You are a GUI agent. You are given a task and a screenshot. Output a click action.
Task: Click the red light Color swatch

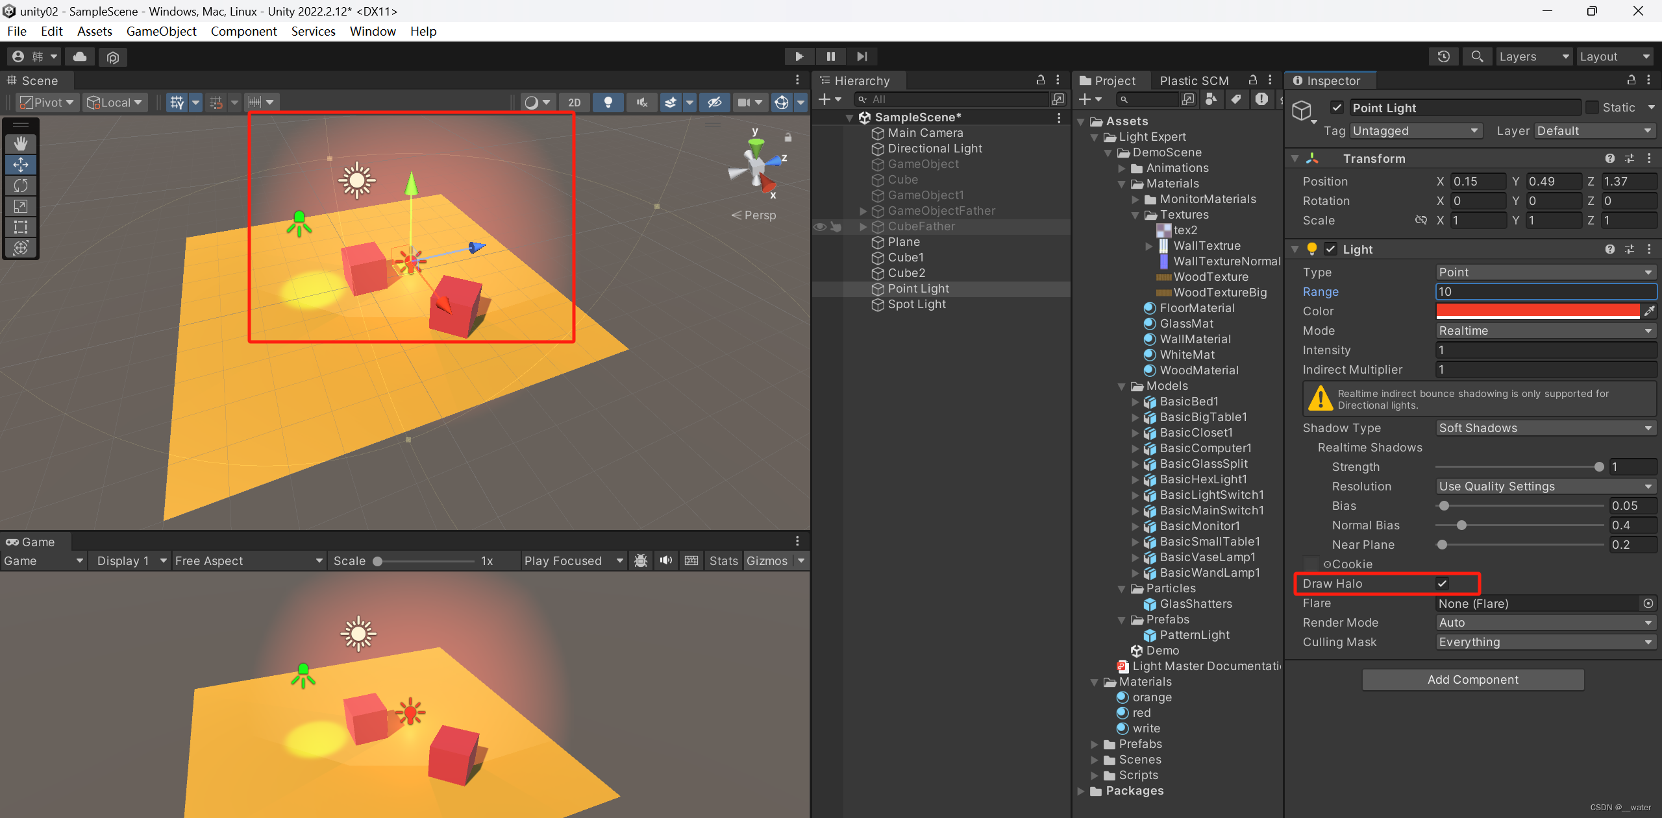pyautogui.click(x=1537, y=311)
